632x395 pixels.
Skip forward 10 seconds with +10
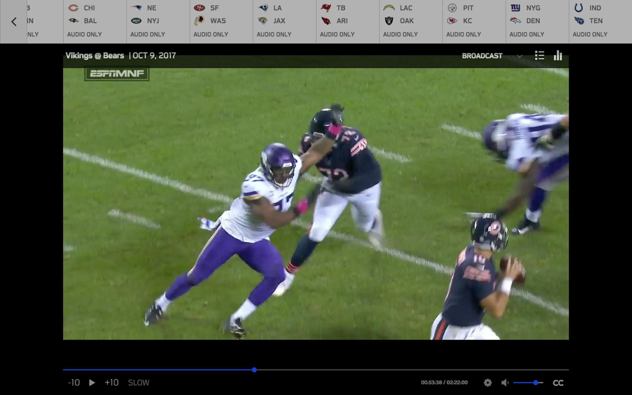click(111, 383)
